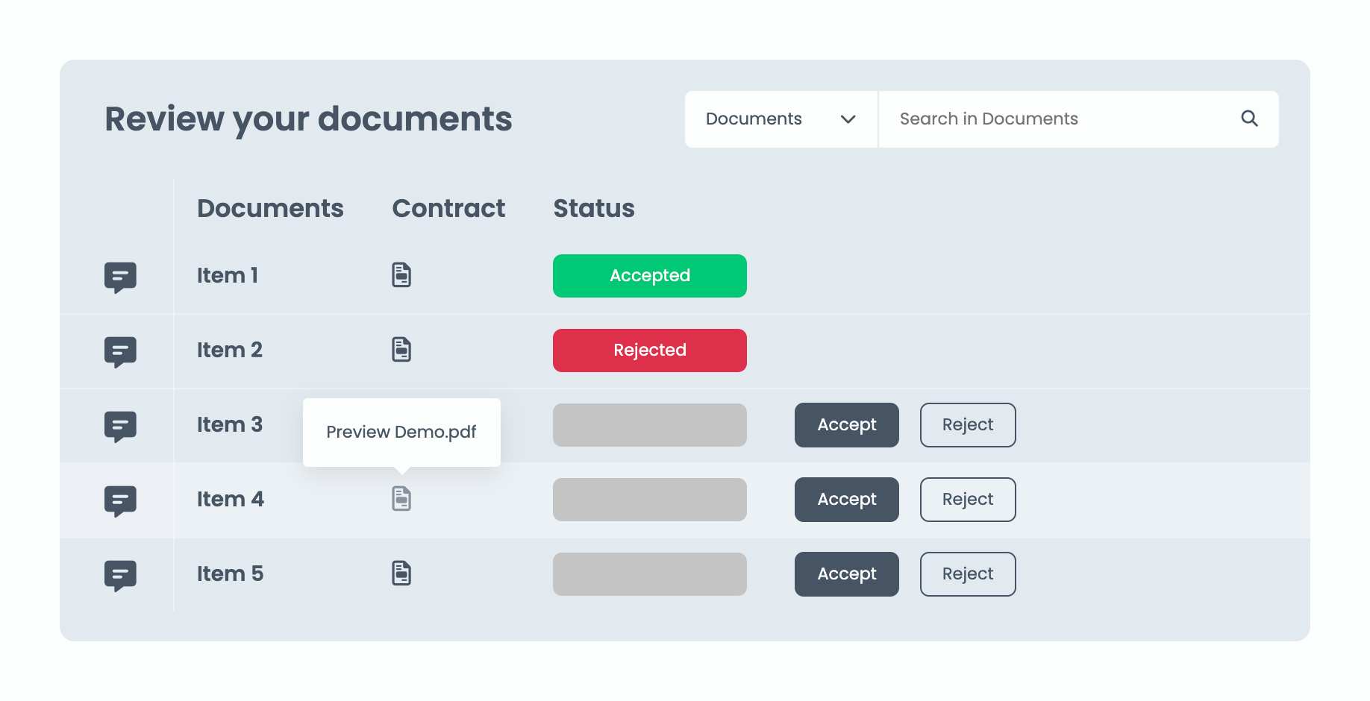
Task: Click the search magnifier icon
Action: [x=1249, y=119]
